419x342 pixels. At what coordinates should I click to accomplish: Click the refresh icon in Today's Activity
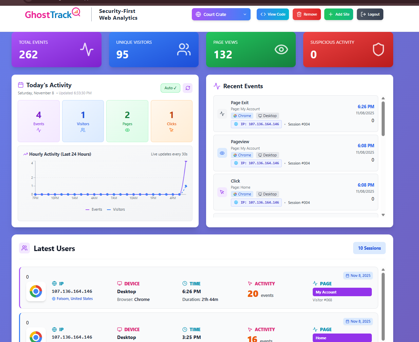(x=188, y=88)
